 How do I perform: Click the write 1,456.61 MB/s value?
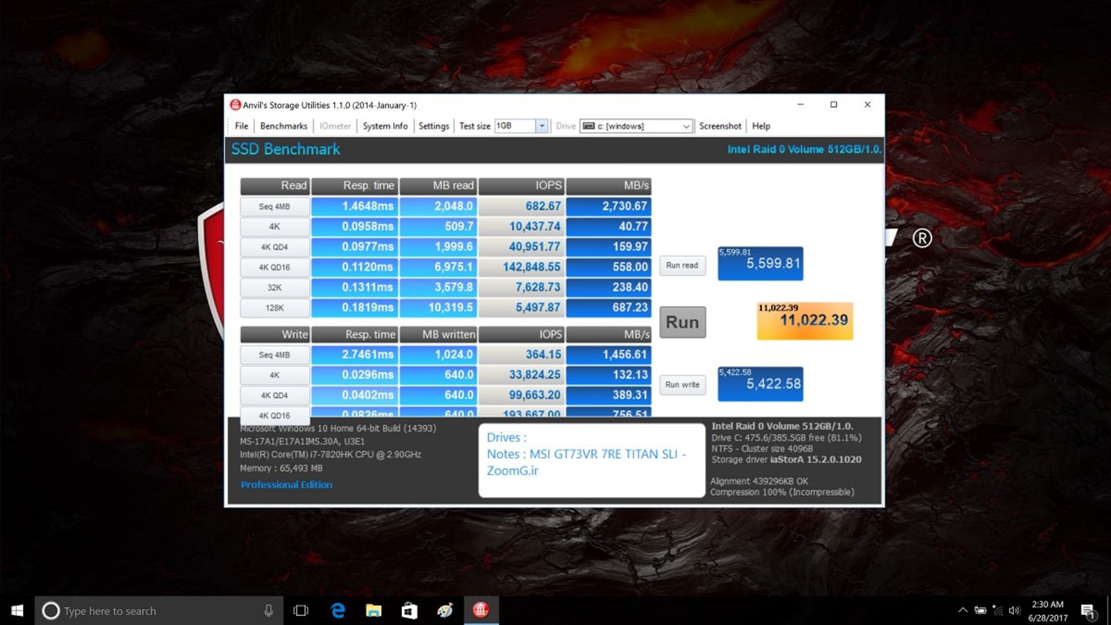tap(609, 354)
